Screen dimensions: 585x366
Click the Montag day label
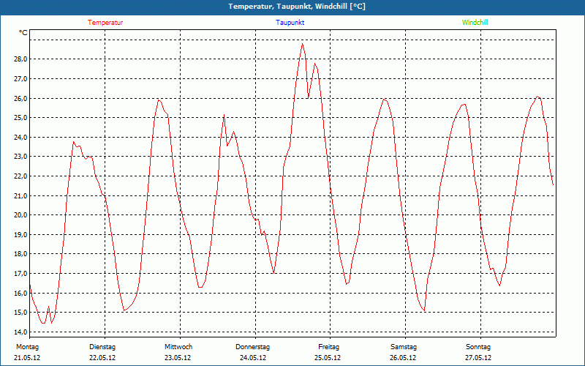pos(27,347)
